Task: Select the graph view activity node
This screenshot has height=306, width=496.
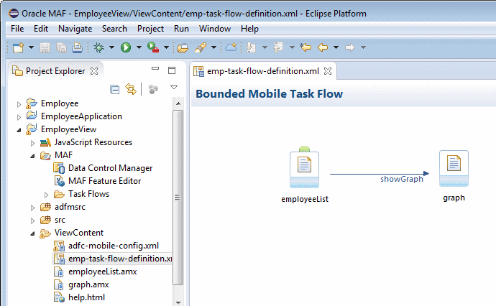Action: 454,169
